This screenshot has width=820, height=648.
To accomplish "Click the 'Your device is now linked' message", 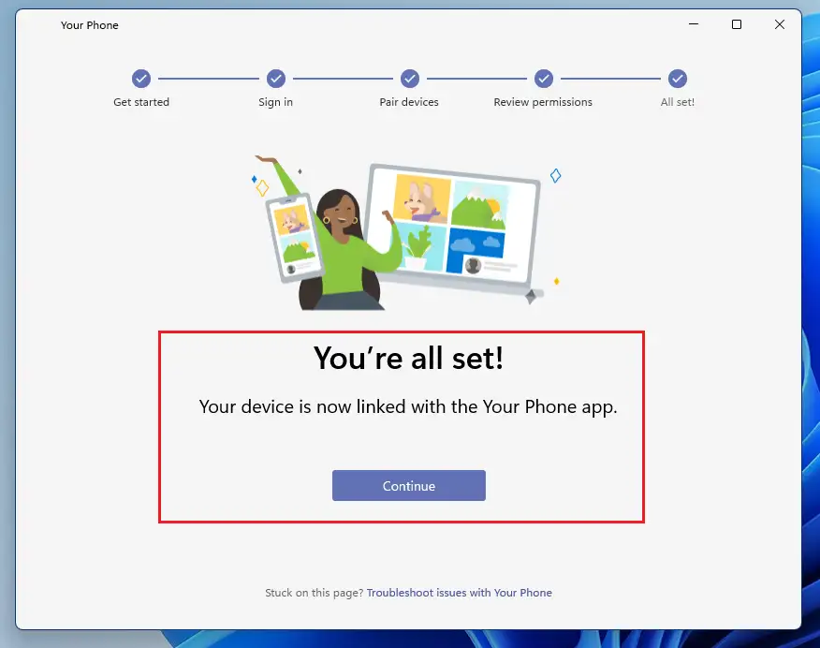I will pos(408,407).
